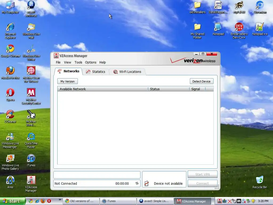Select Windows Live Messenger desktop icon

coord(10,140)
